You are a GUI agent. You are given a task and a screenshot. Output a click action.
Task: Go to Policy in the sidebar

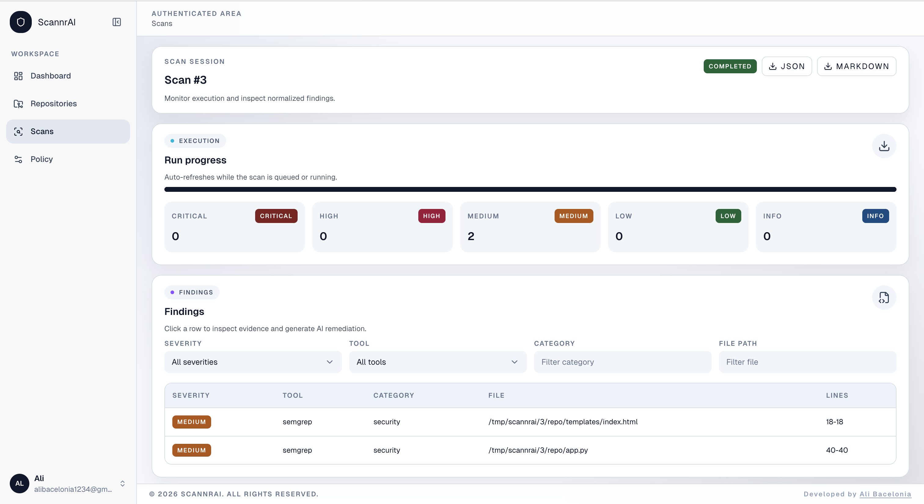click(42, 159)
